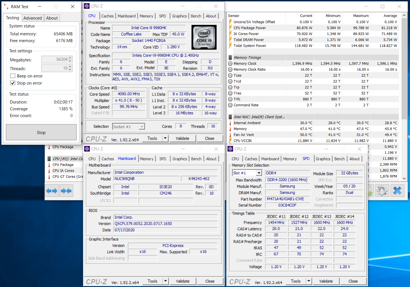
Task: Click Tools button in SPD CPU-Z window
Action: pyautogui.click(x=296, y=281)
